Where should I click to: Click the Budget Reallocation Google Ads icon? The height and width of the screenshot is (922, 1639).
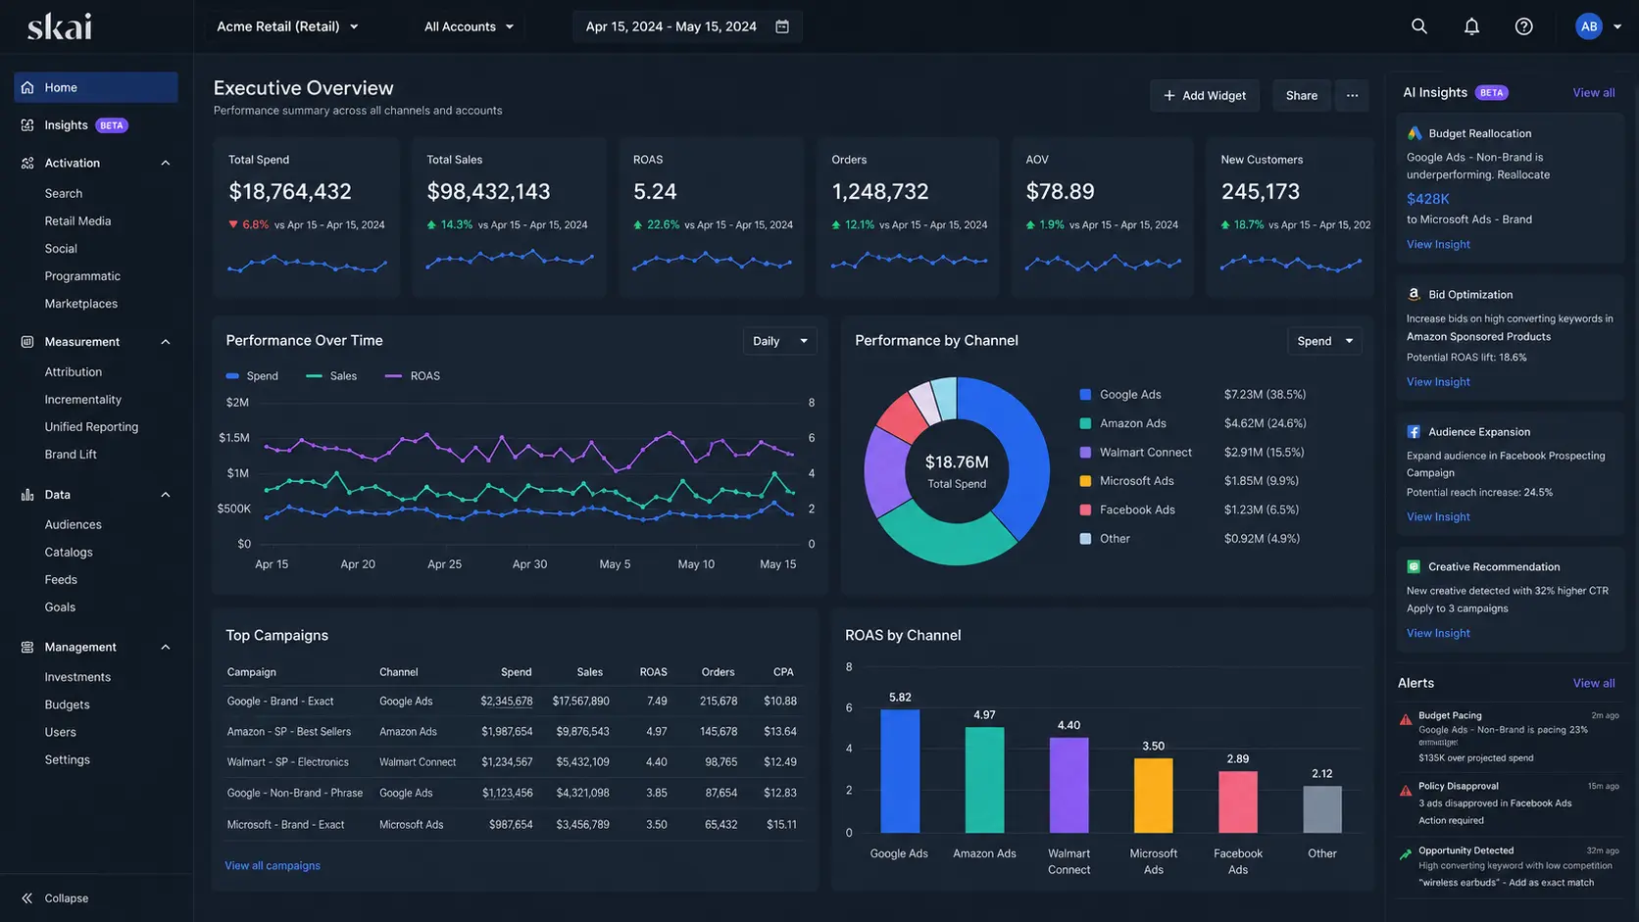[x=1415, y=133]
